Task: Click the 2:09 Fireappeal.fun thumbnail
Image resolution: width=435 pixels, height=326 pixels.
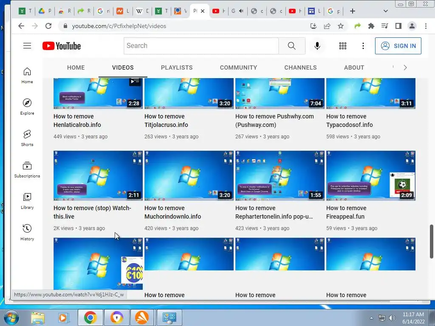Action: tap(370, 175)
